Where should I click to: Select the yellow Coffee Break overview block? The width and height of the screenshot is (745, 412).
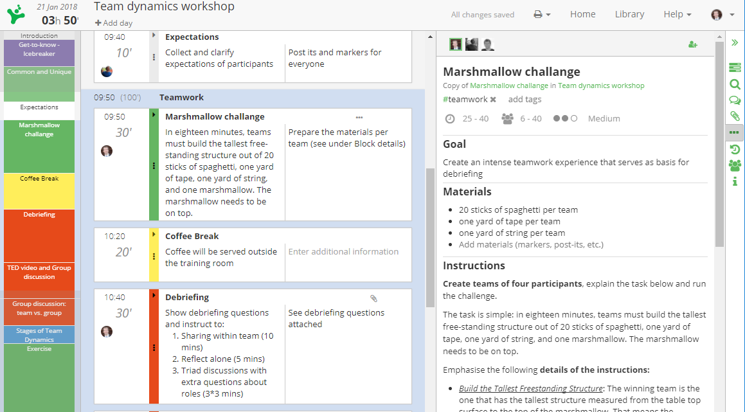click(x=39, y=190)
